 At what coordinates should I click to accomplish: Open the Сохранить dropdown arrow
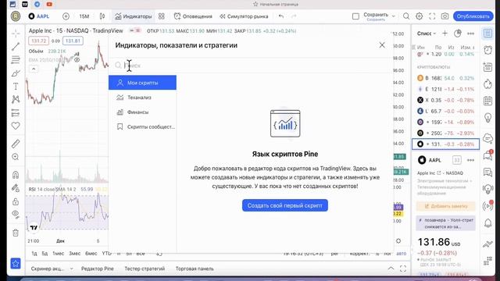394,16
